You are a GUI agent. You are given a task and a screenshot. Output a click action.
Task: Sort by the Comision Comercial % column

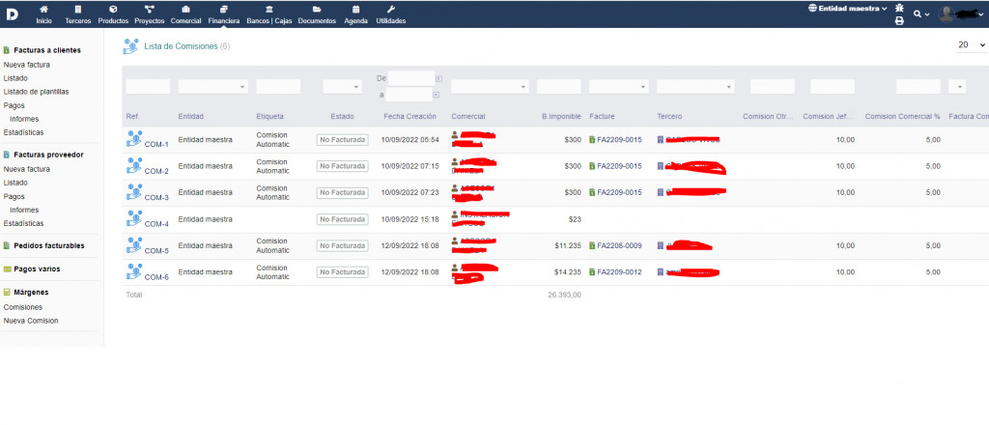click(x=903, y=117)
